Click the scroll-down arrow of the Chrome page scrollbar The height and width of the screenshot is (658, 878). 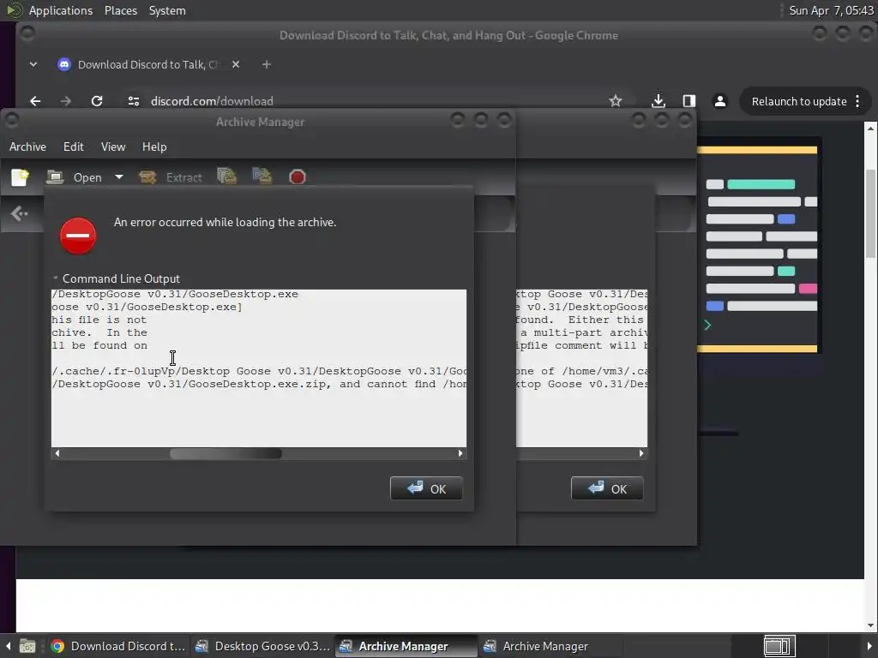coord(870,625)
